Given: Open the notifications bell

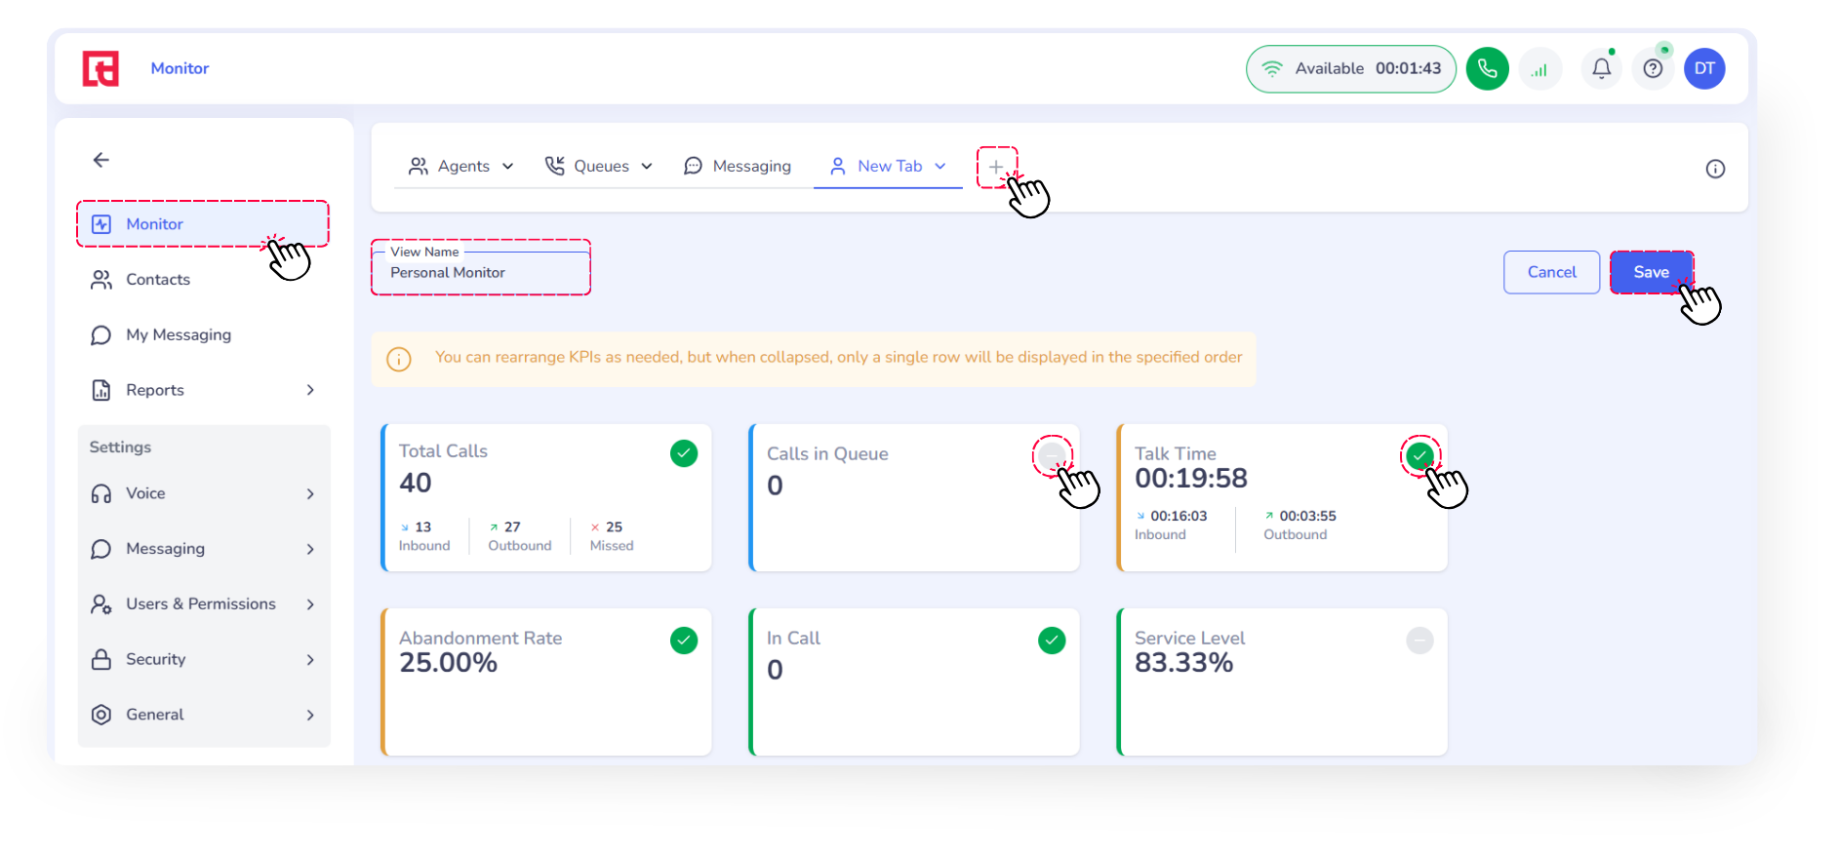Looking at the screenshot, I should click(1601, 68).
